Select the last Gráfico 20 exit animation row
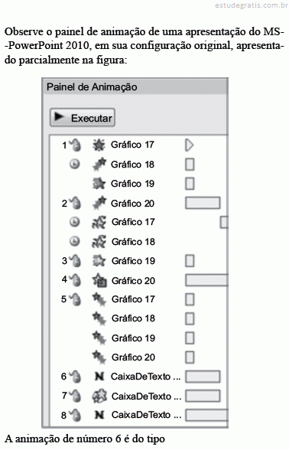The image size is (289, 450). (139, 357)
